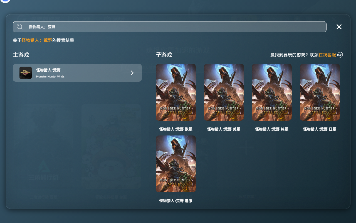This screenshot has width=356, height=223.
Task: Click the Monster Hunter Wilds small game icon
Action: 26,73
